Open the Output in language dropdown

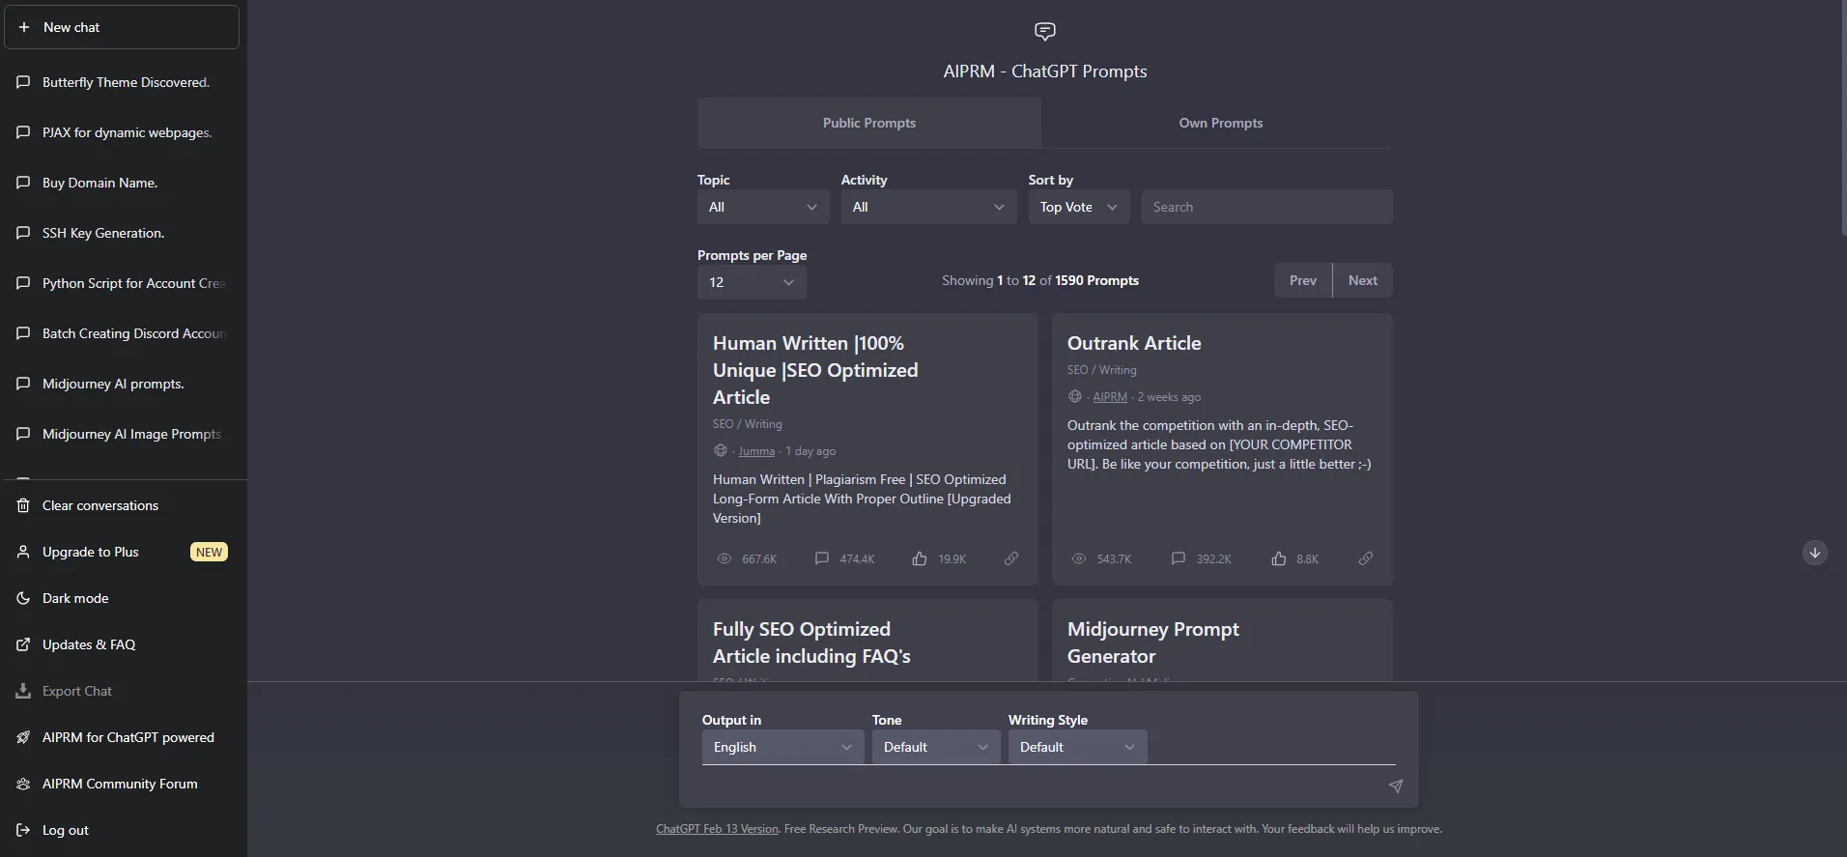click(x=782, y=747)
